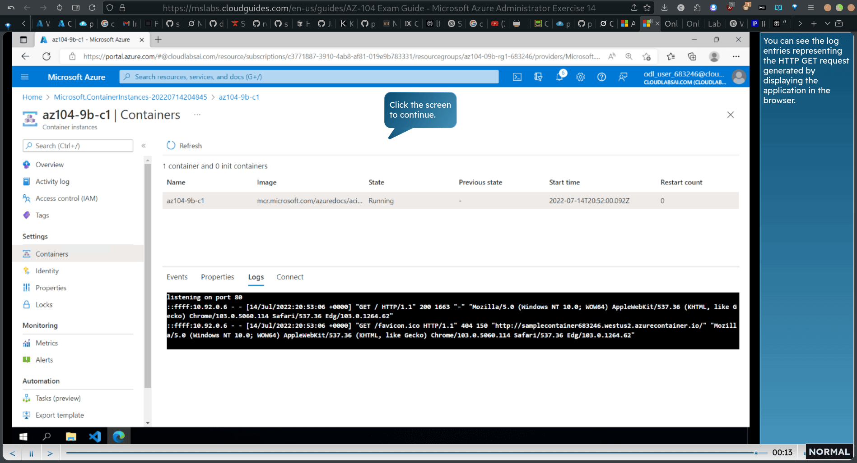Image resolution: width=857 pixels, height=463 pixels.
Task: Open Metrics under Monitoring
Action: point(47,343)
